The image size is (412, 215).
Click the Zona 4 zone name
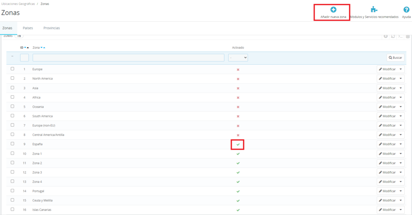coord(37,182)
